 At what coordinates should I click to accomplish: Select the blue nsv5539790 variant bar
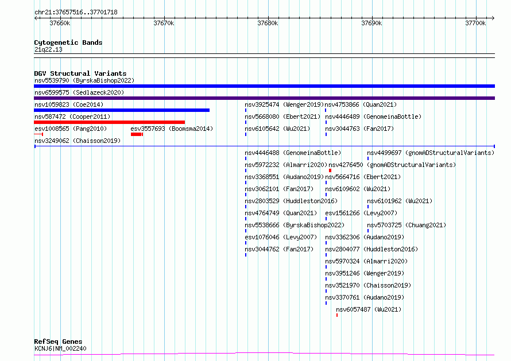(264, 86)
